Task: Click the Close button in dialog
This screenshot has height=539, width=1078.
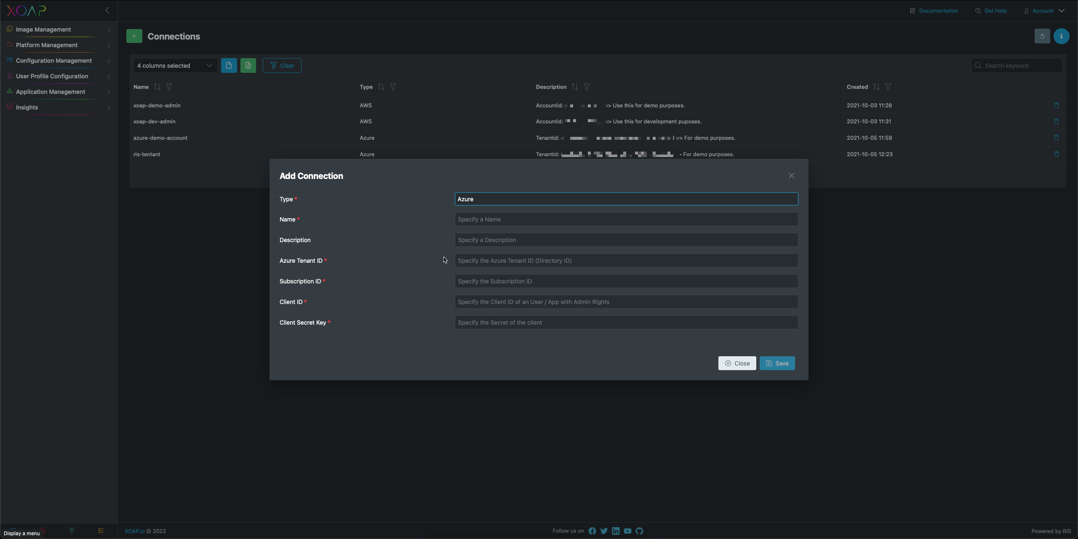Action: [737, 363]
